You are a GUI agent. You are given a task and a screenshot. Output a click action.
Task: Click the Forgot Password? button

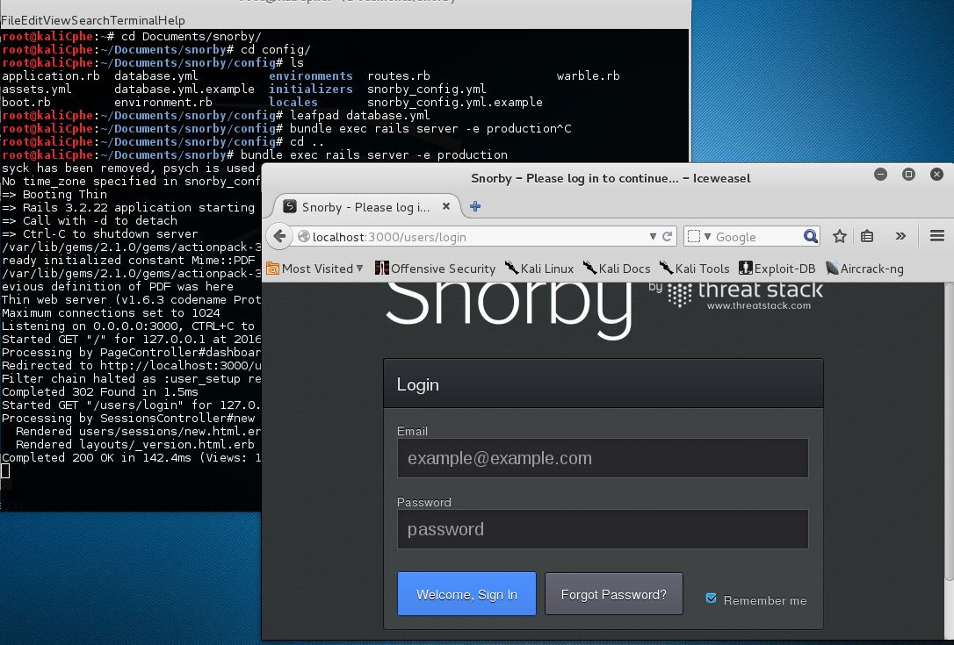click(613, 594)
